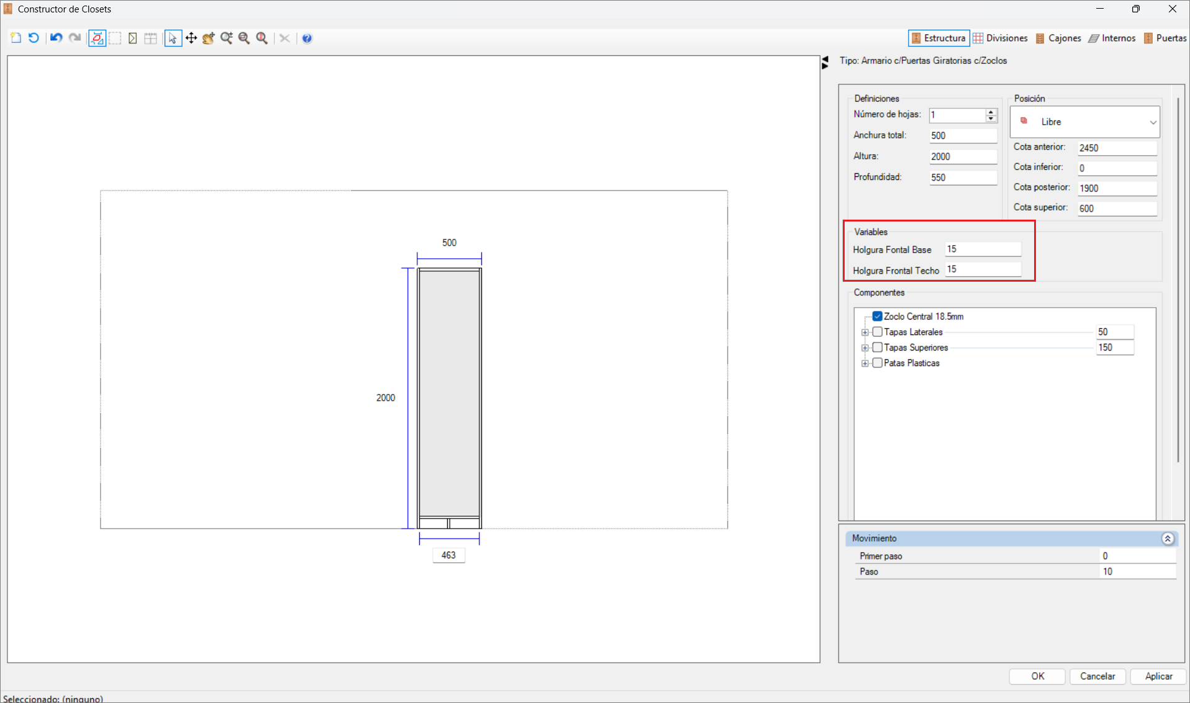Collapse the Movimiento panel

click(1167, 539)
